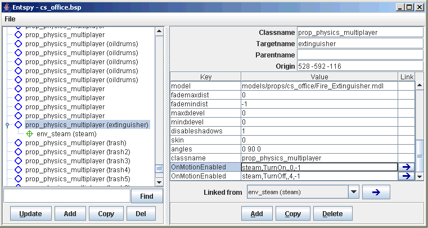
Task: Click the Fire_Extinguisher.mdl model value
Action: point(319,86)
